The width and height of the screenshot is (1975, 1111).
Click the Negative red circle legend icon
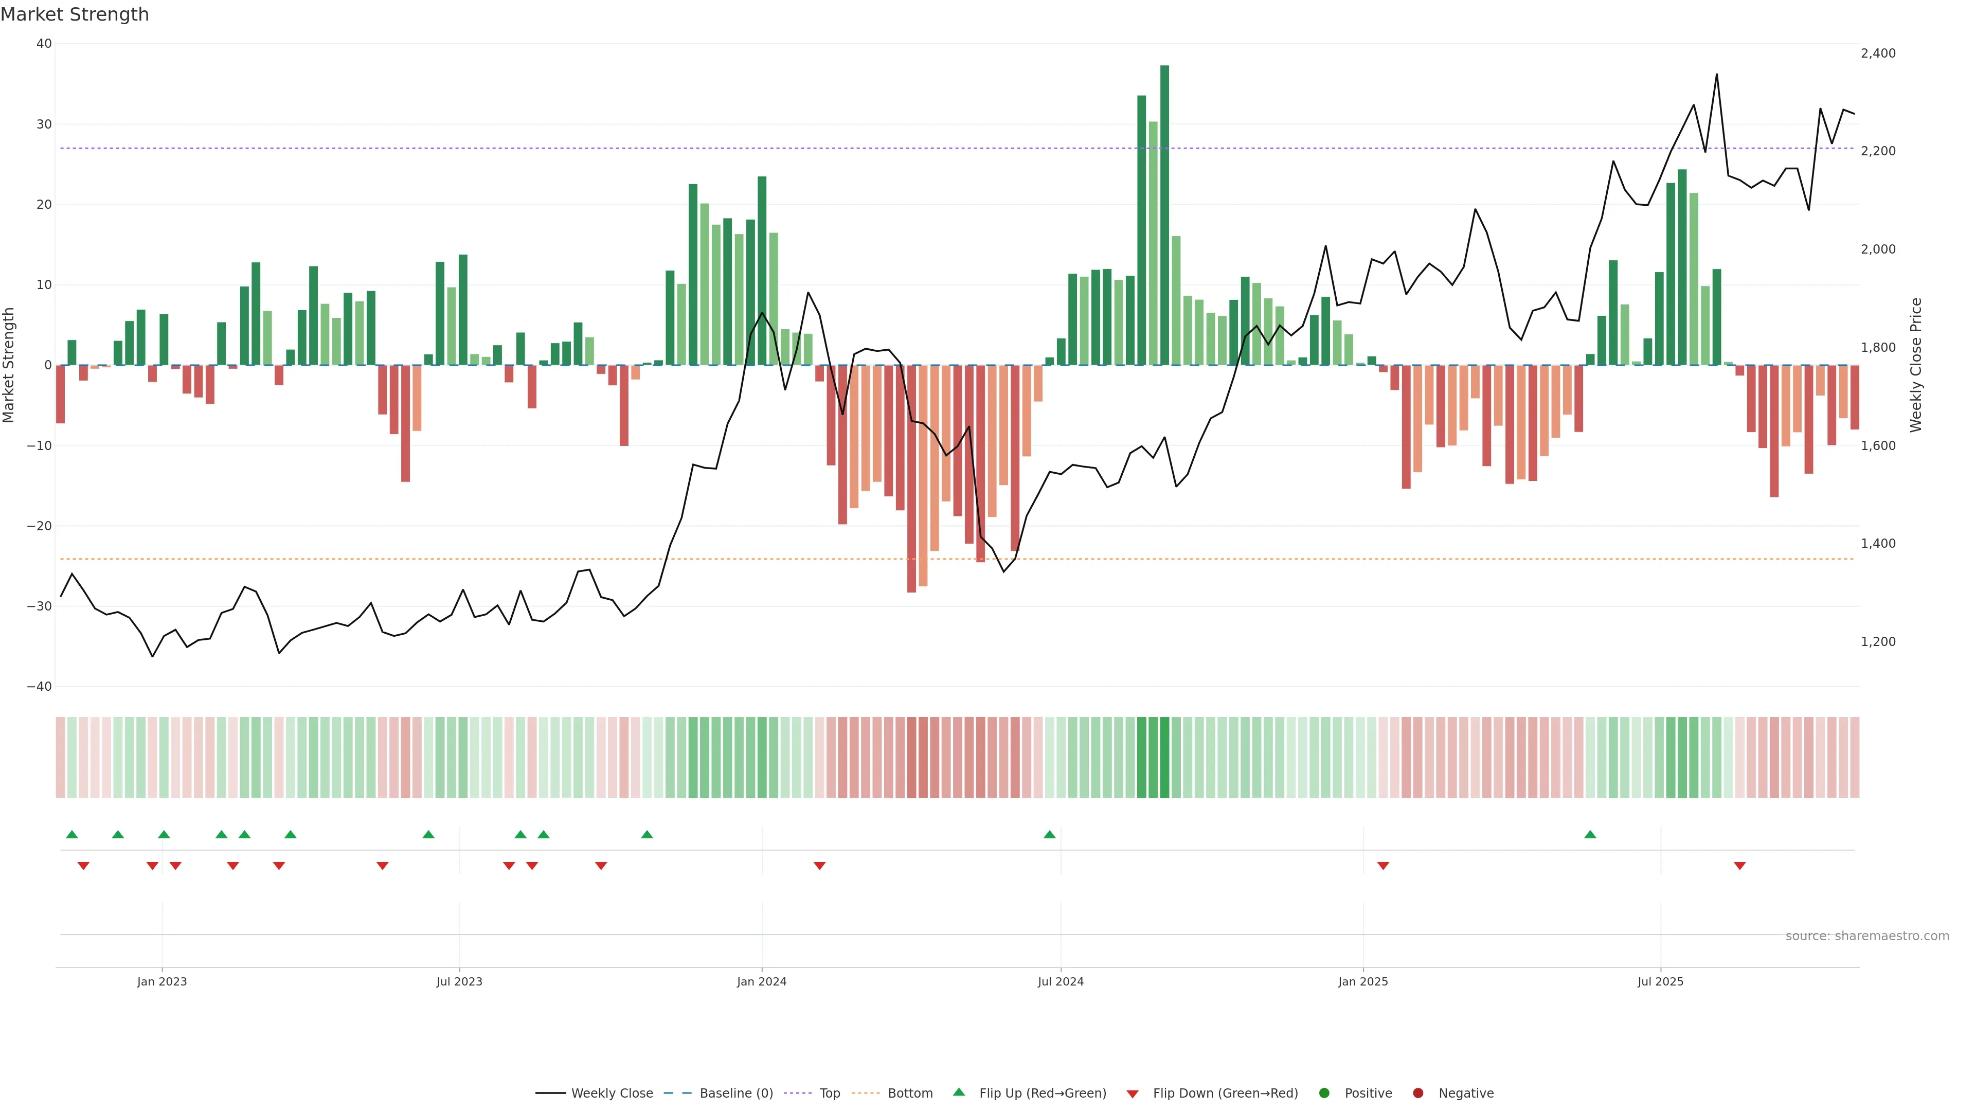click(x=1417, y=1094)
